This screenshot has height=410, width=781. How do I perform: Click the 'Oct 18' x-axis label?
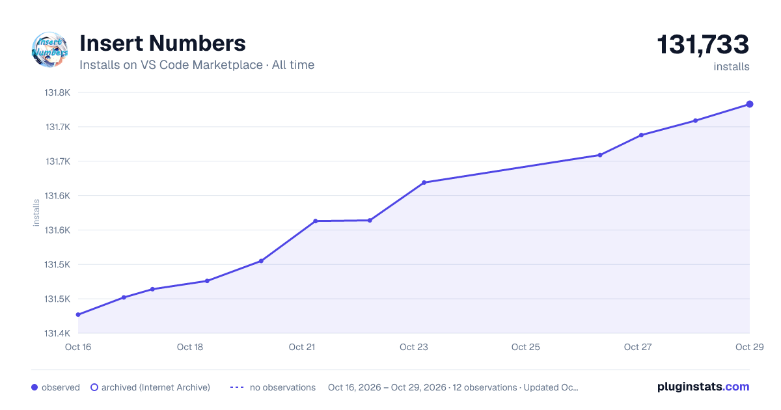click(x=190, y=347)
